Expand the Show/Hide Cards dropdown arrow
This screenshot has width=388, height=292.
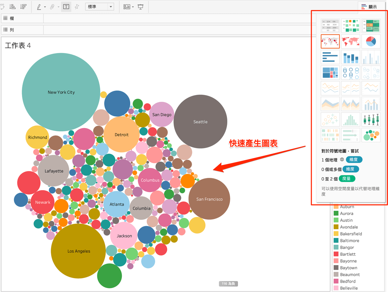(133, 7)
